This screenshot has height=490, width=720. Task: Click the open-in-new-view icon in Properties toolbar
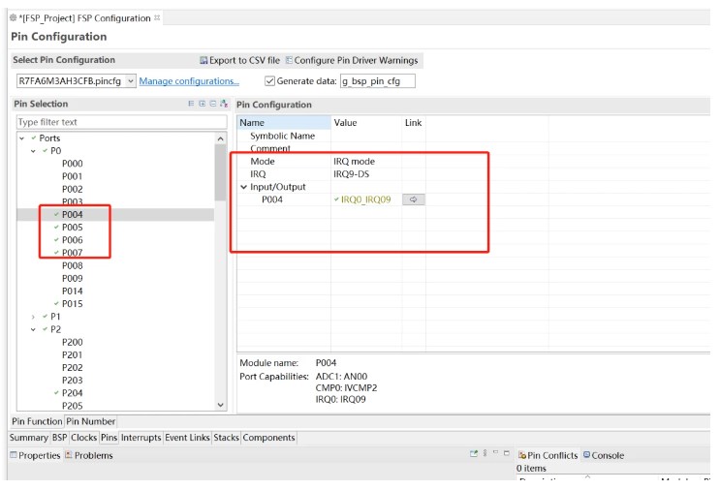click(474, 454)
